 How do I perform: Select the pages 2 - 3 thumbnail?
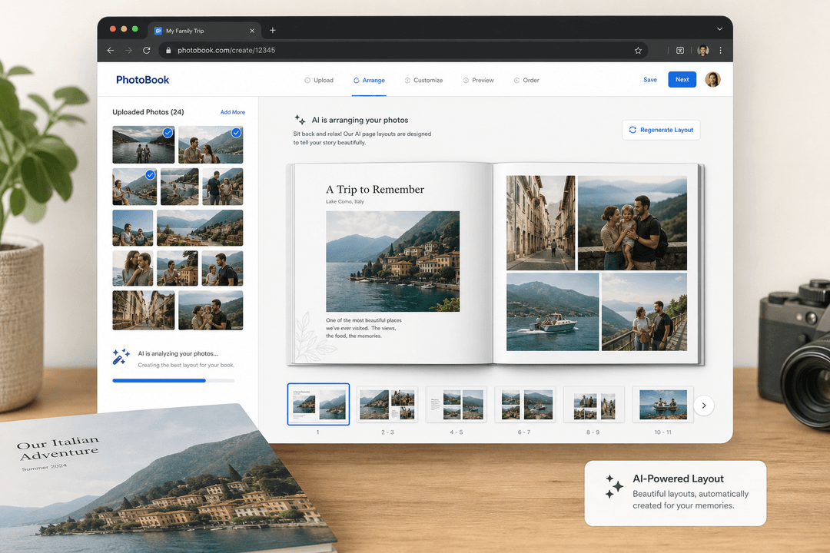coord(387,404)
